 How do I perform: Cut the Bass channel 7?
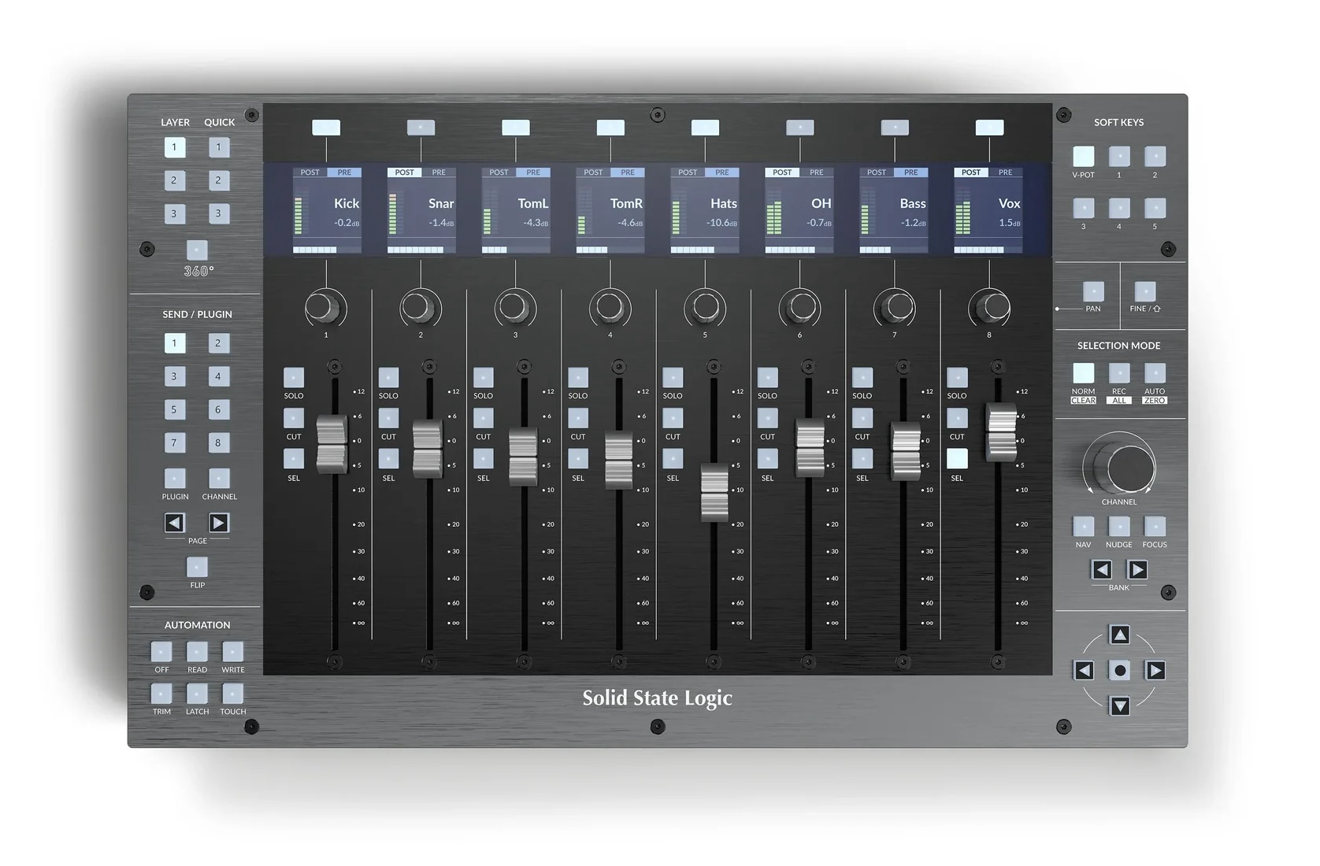[x=862, y=418]
